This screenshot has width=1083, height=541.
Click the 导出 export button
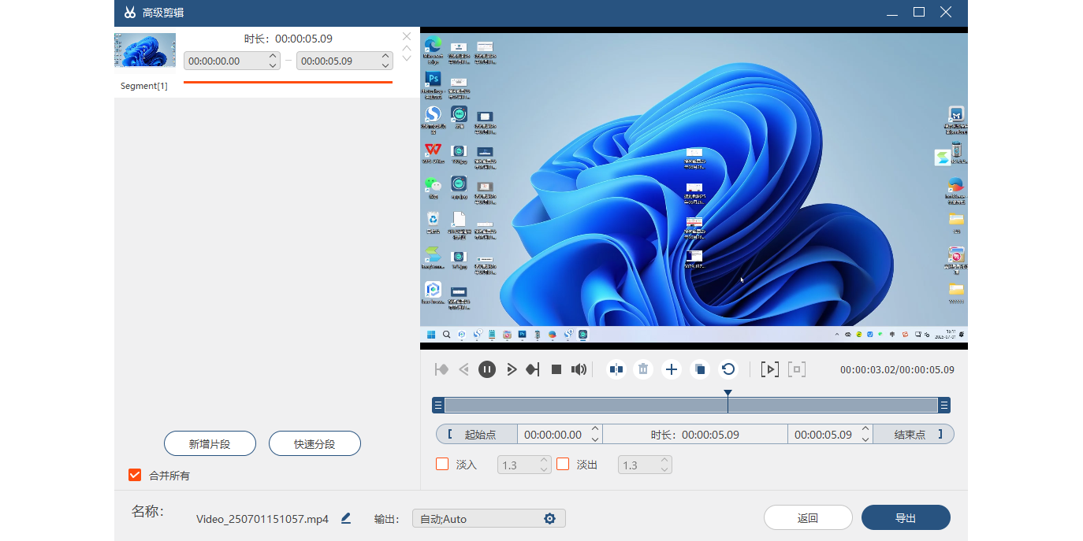(906, 517)
